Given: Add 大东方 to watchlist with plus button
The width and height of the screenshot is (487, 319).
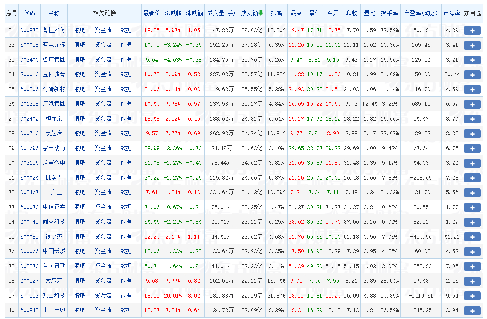Looking at the screenshot, I should coord(472,281).
